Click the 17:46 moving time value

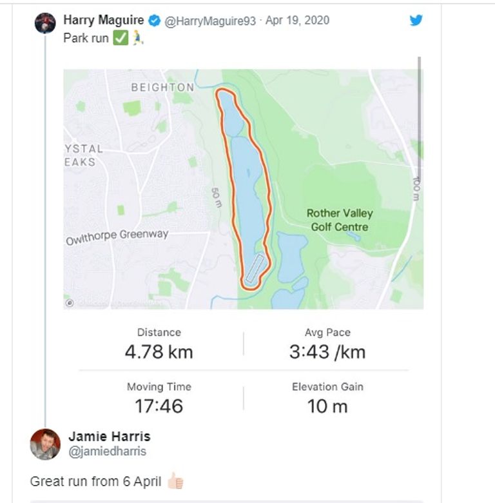pyautogui.click(x=159, y=406)
